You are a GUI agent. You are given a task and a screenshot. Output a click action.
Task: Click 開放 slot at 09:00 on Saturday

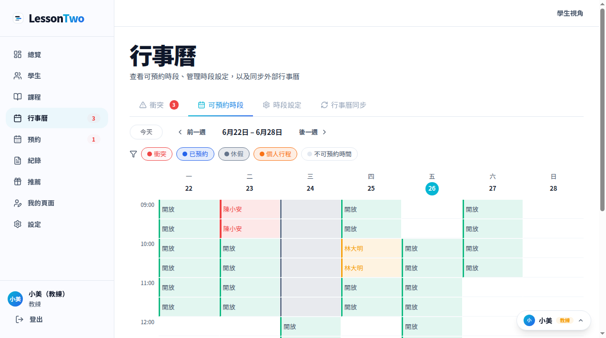[493, 209]
